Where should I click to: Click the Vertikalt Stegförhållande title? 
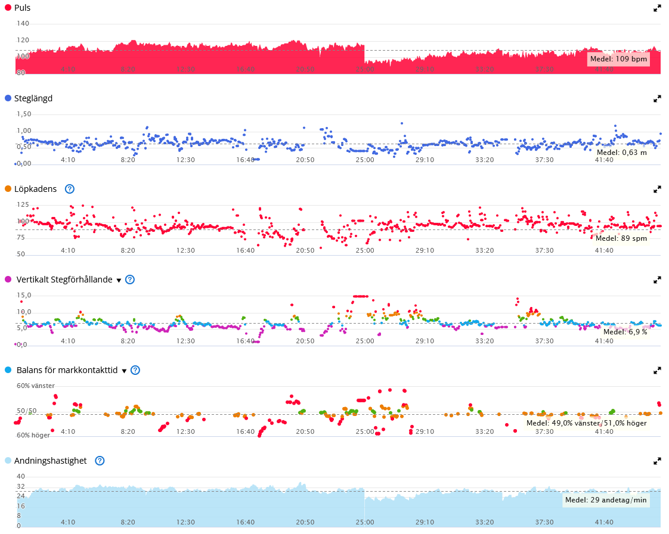coord(64,280)
